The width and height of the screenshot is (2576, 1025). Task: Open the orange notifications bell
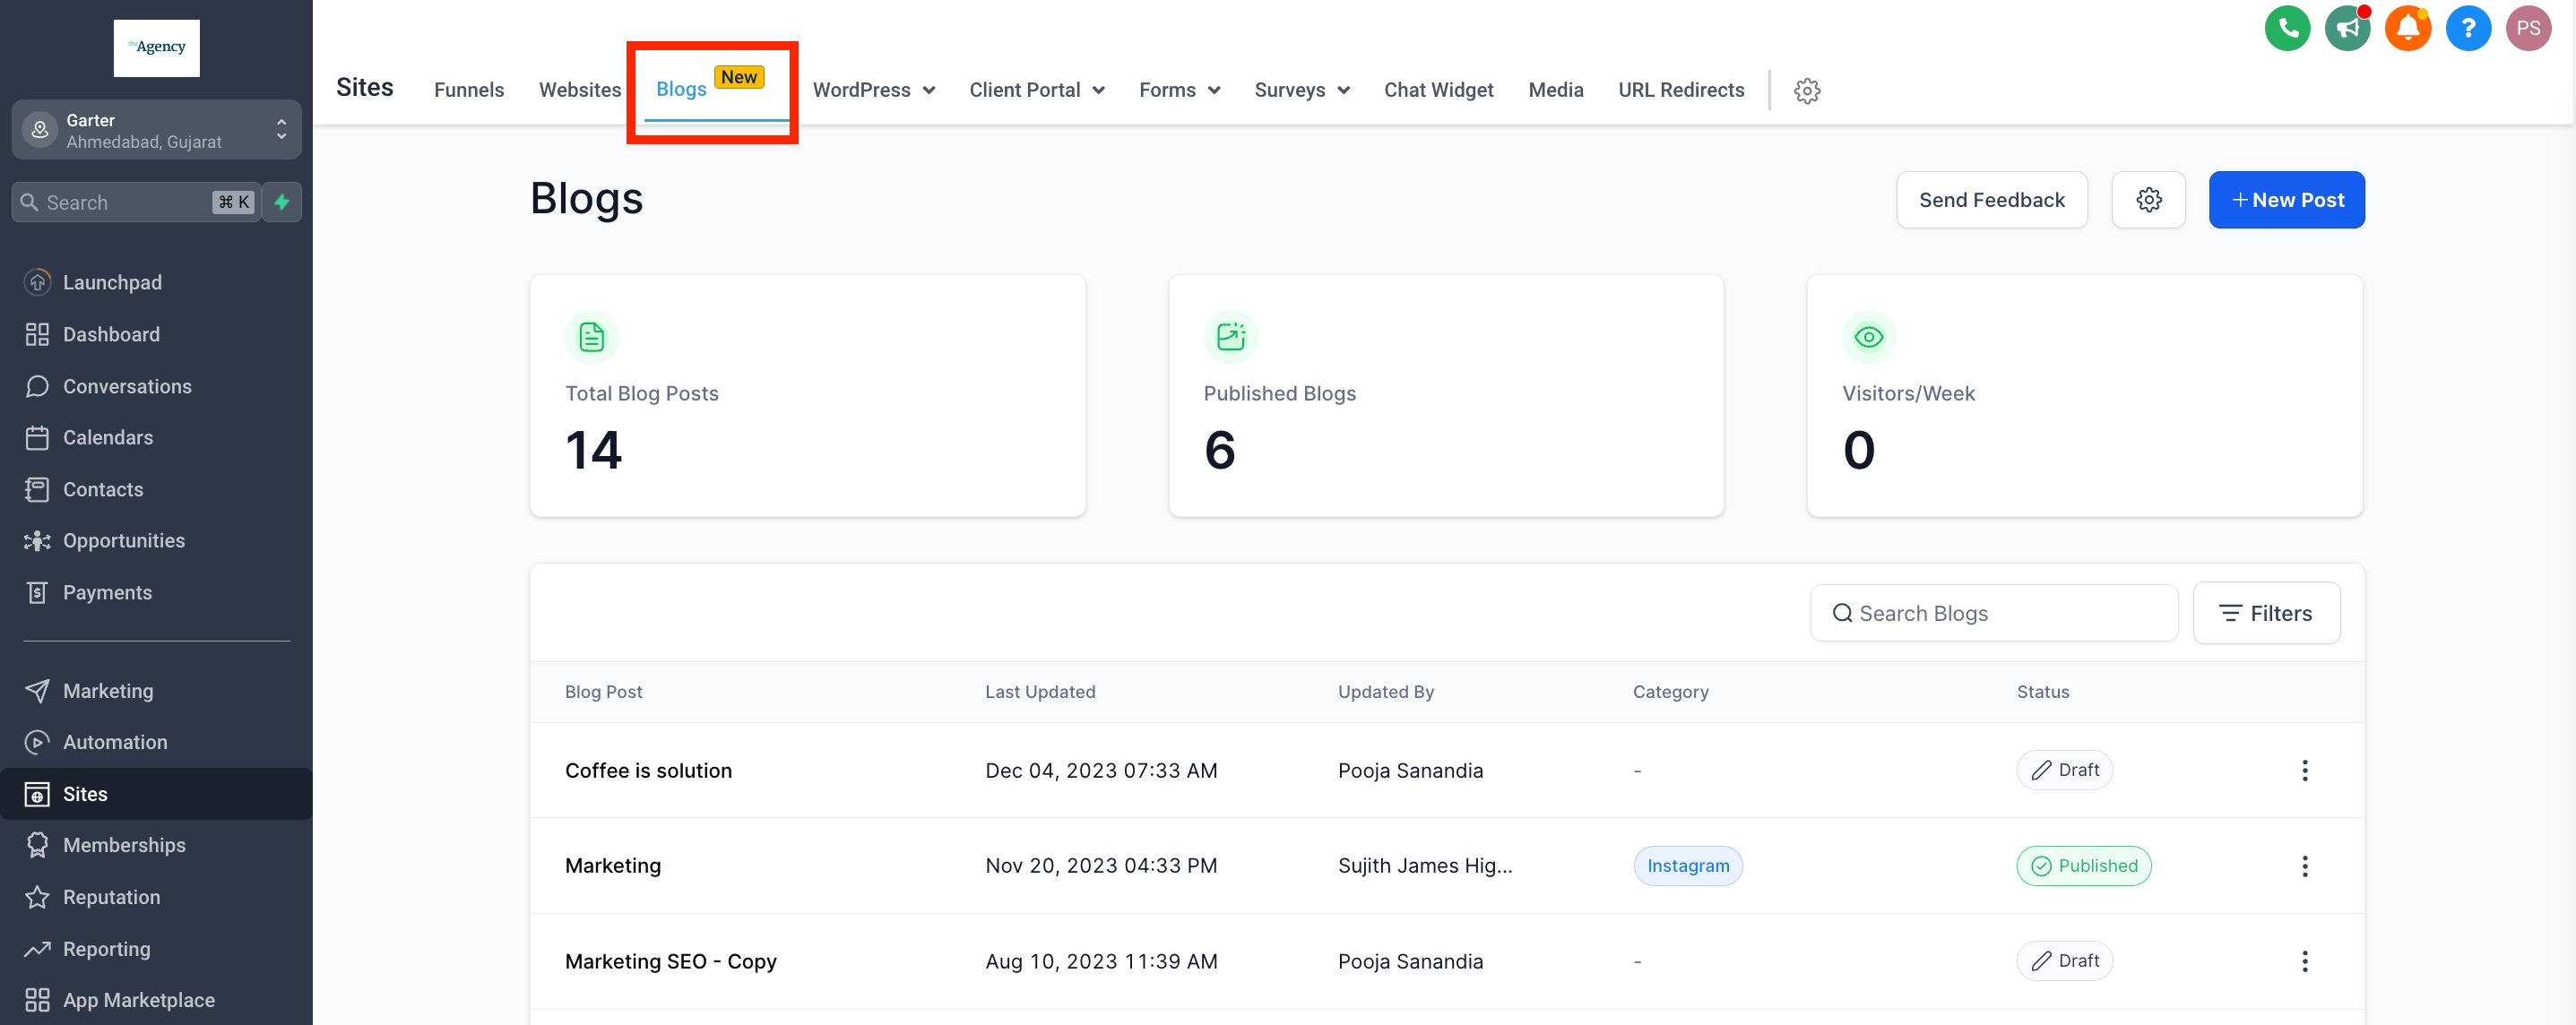(x=2407, y=28)
